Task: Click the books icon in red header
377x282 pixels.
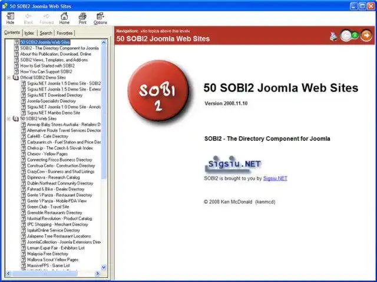Action: tap(333, 36)
